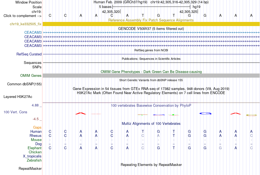The image size is (260, 175).
Task: Click the 42,305,325 coordinate tick label
Action: (188, 12)
